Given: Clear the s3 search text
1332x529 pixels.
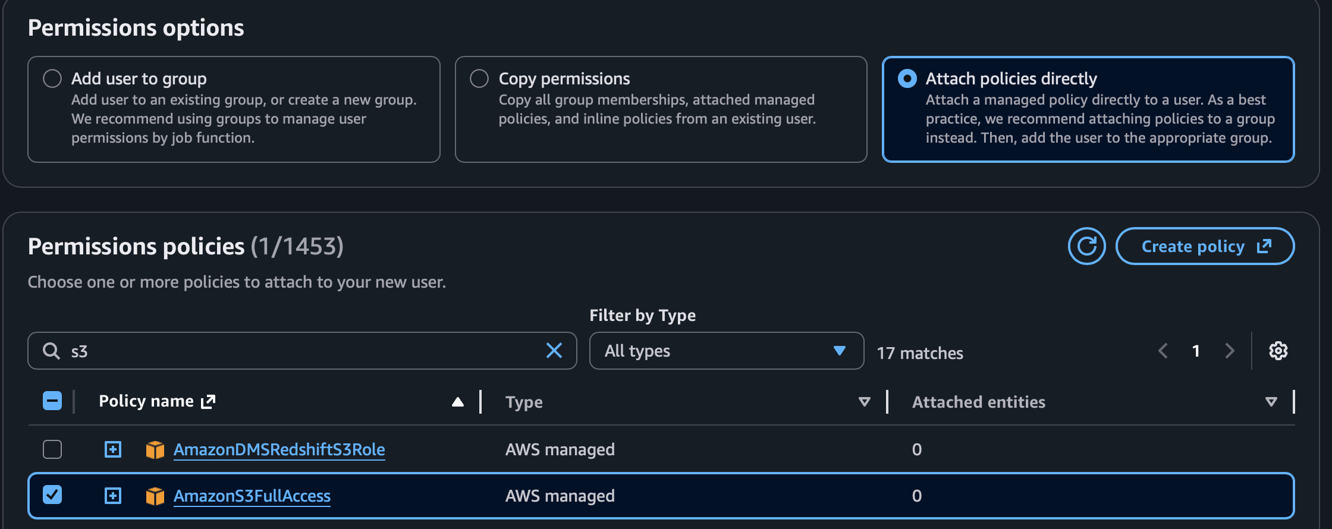Looking at the screenshot, I should (x=554, y=351).
